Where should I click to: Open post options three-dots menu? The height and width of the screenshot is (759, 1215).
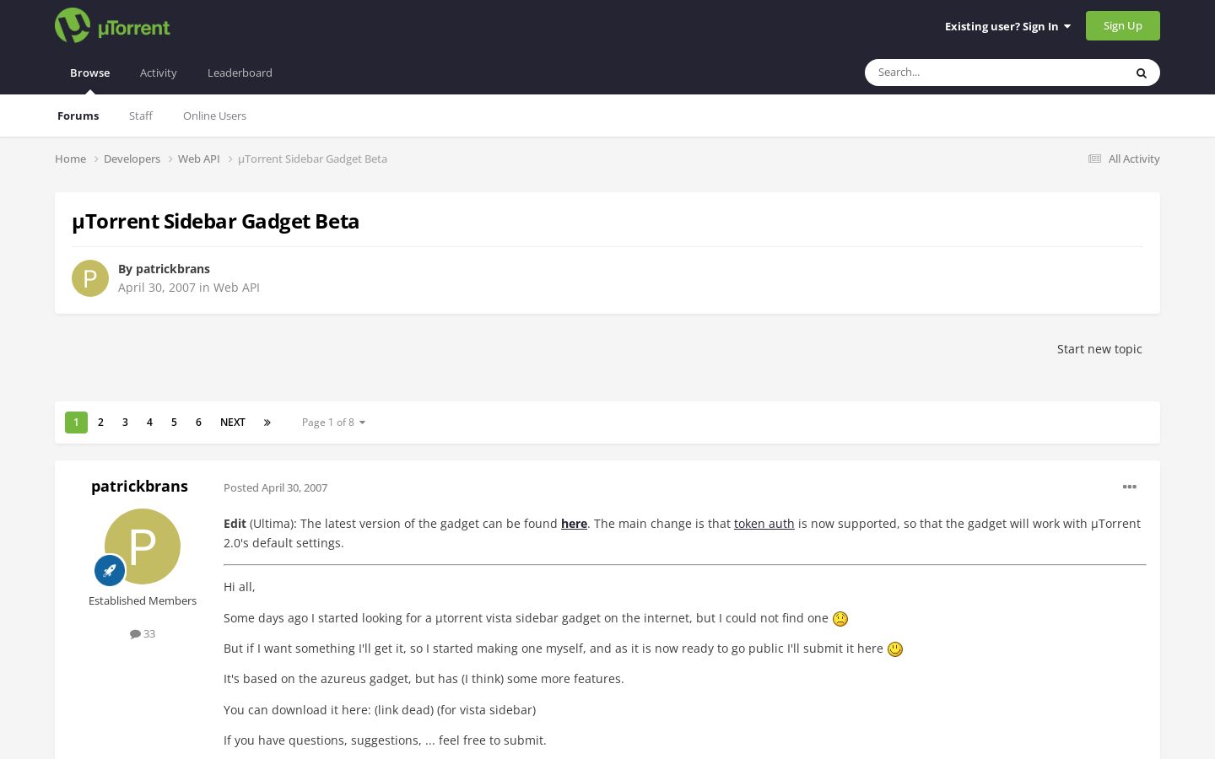click(x=1129, y=487)
